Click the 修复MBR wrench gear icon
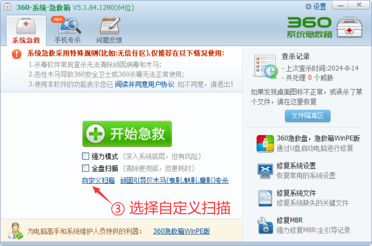 tap(265, 225)
